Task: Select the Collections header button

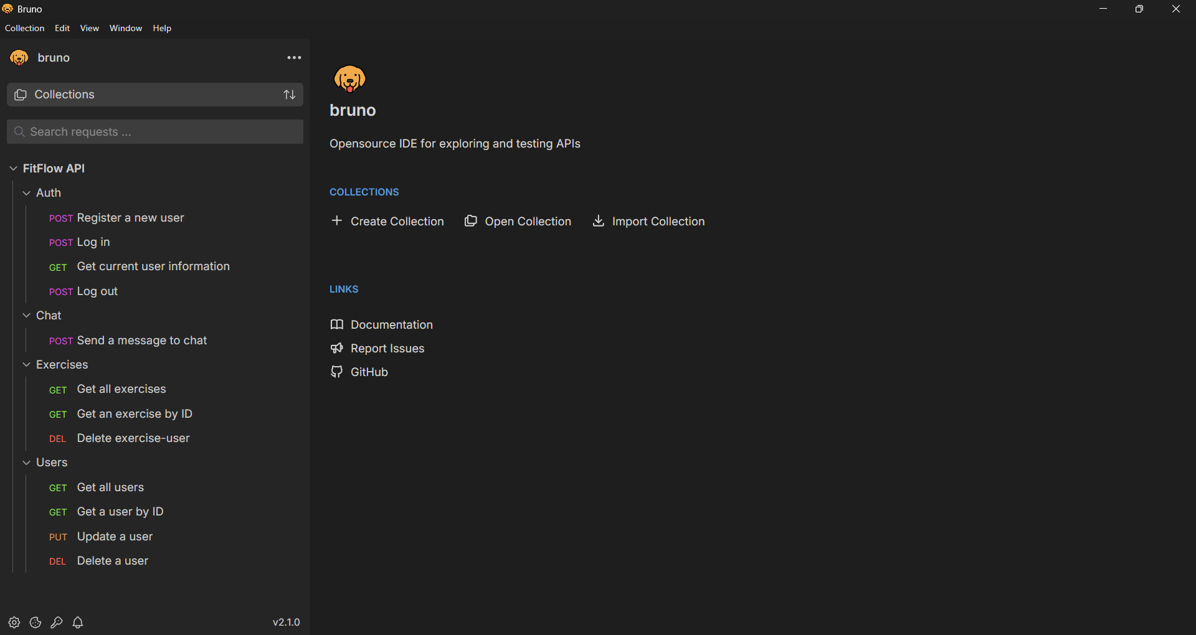Action: coord(155,95)
